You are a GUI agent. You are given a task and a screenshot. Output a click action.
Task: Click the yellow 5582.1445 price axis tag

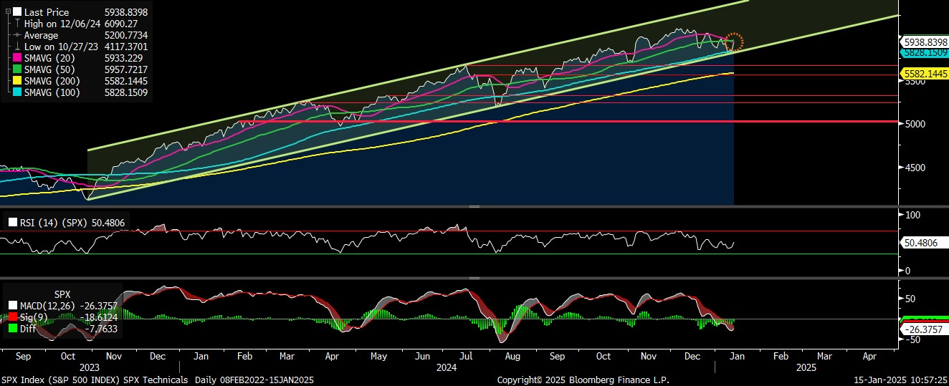point(925,74)
